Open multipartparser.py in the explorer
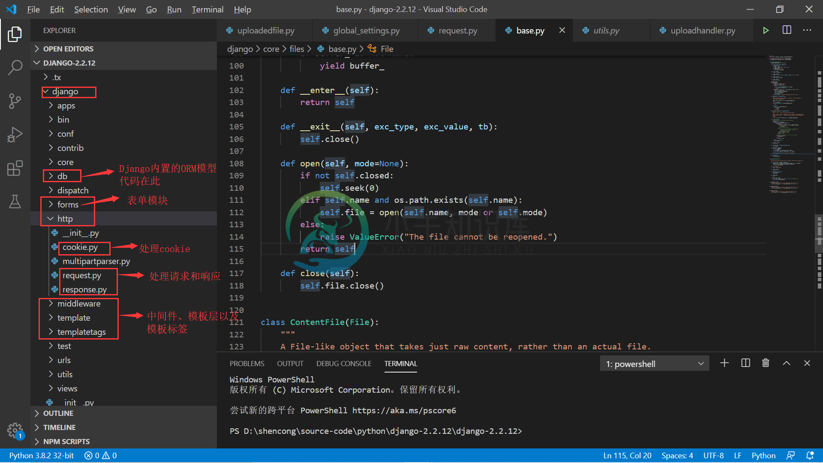This screenshot has width=823, height=463. coord(123,261)
